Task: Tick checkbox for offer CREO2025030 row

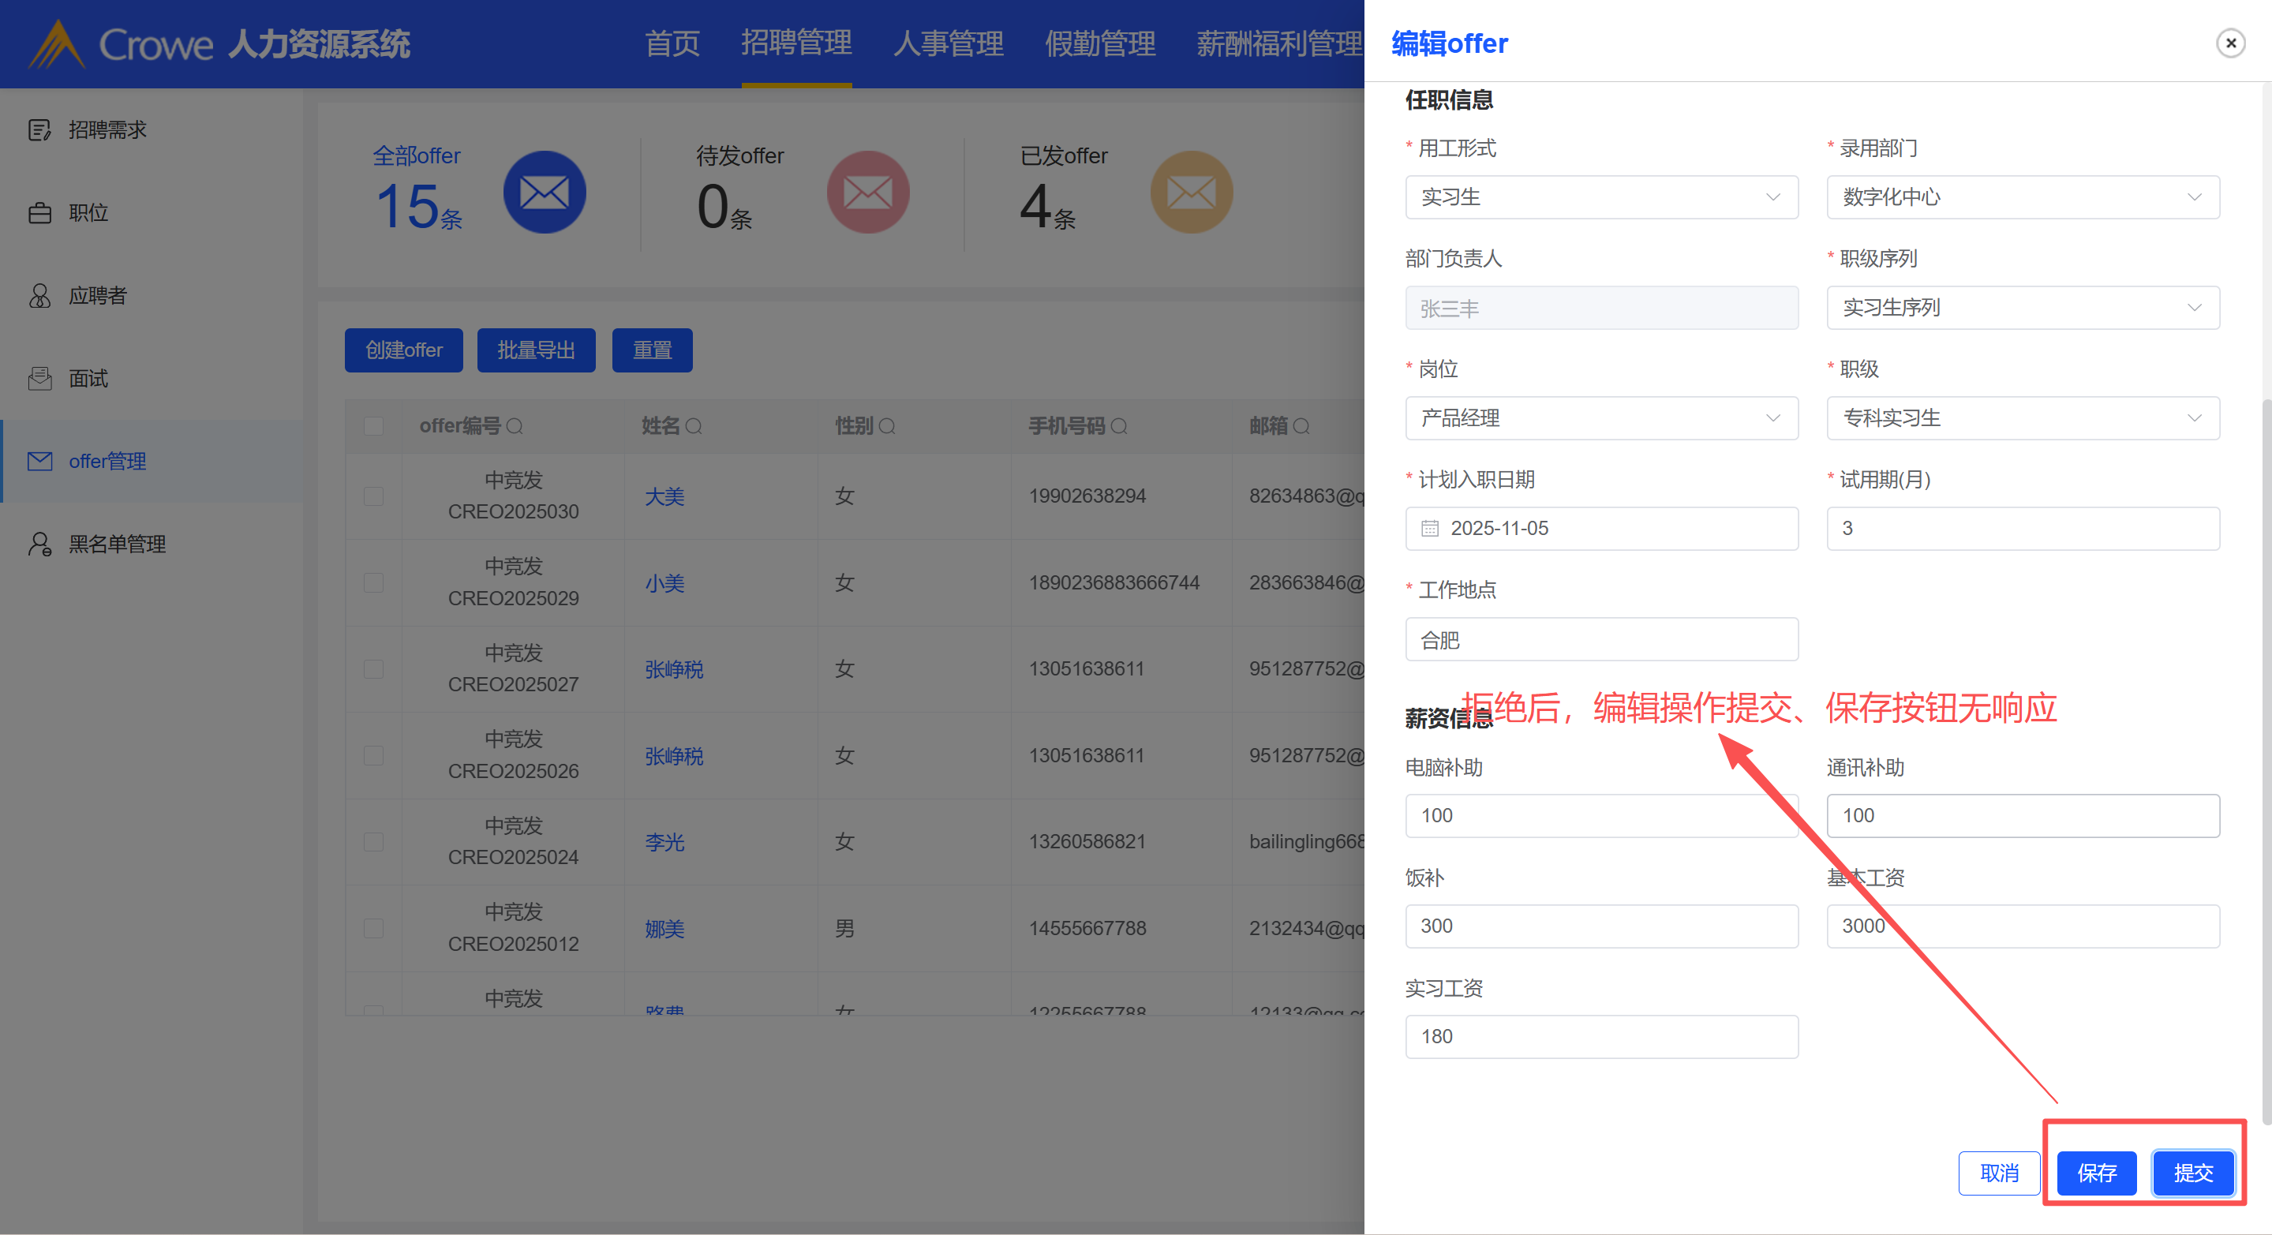Action: pyautogui.click(x=374, y=496)
